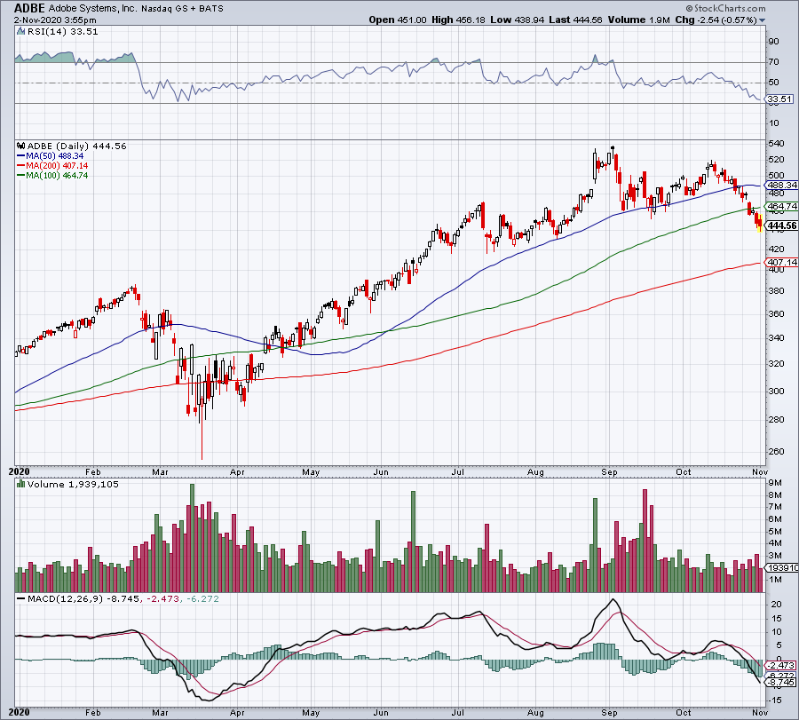Click the 'Adobe Systems, Inc.' company name
Image resolution: width=799 pixels, height=720 pixels.
click(x=92, y=9)
